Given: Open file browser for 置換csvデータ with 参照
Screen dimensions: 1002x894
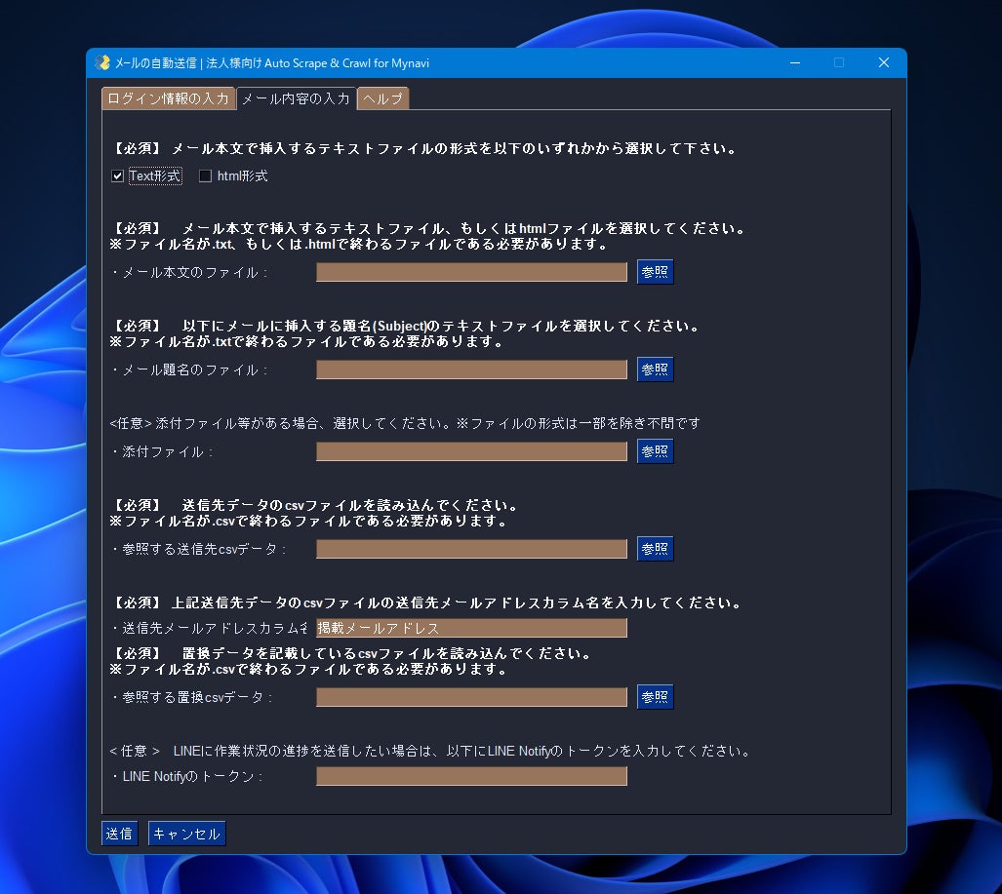Looking at the screenshot, I should (x=655, y=697).
